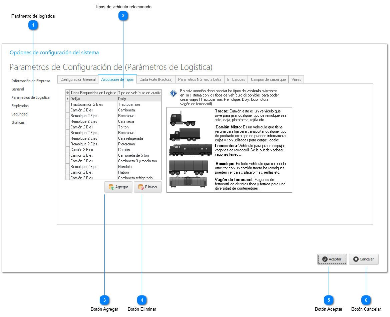
Task: Open Empleados in the sidebar
Action: coord(20,106)
